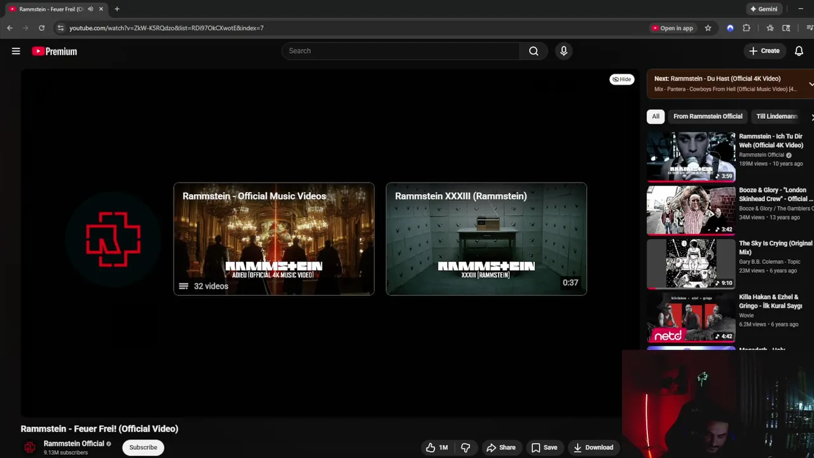Open the YouTube hamburger guide menu
This screenshot has width=814, height=458.
(x=16, y=51)
